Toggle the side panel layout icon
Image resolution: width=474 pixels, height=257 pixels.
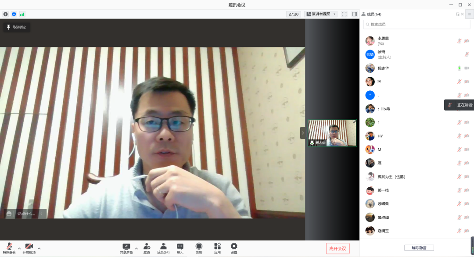(355, 14)
